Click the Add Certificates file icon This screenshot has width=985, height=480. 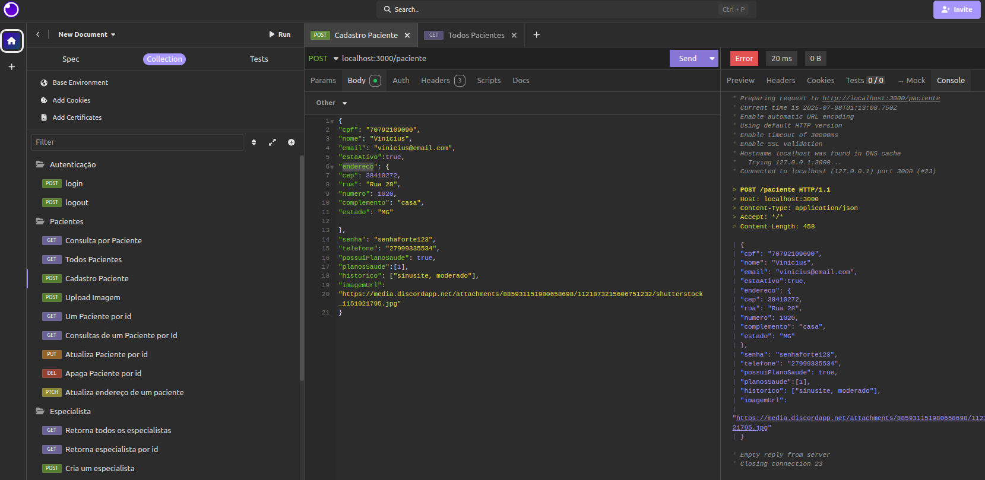tap(44, 117)
